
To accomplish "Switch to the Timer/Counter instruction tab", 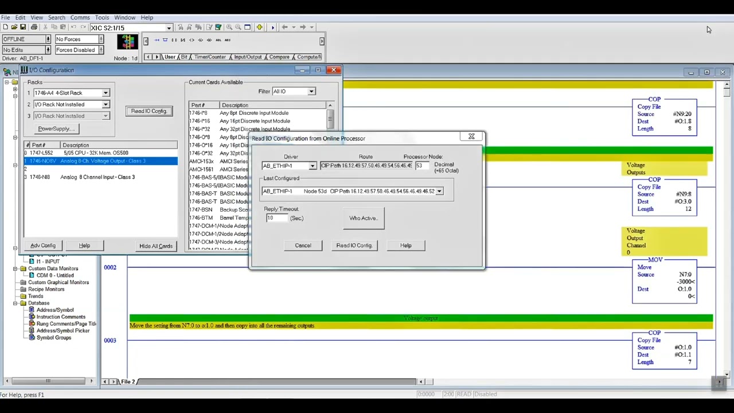I will pos(210,57).
